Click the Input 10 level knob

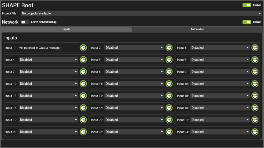coord(83,84)
